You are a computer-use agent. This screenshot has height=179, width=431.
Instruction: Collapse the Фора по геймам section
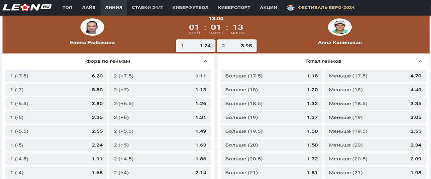coord(205,61)
